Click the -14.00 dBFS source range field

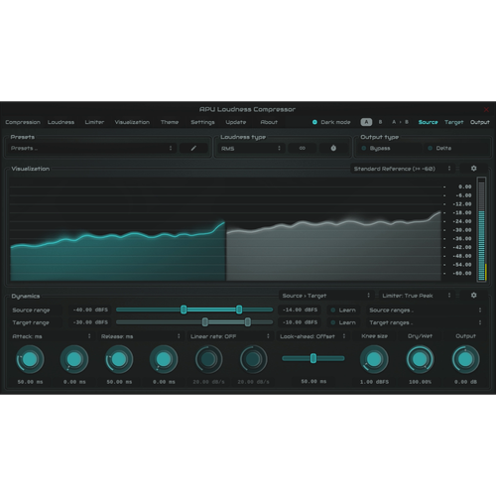(x=300, y=310)
